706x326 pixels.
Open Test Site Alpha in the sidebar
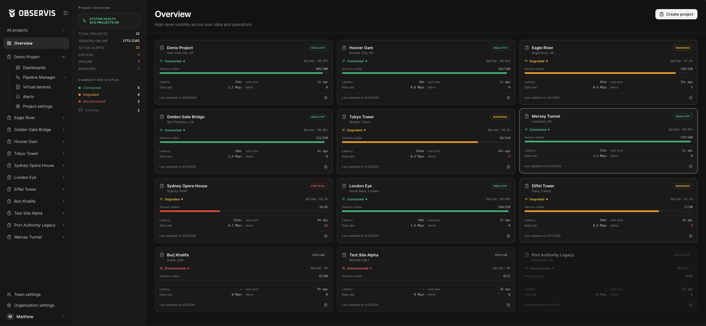pyautogui.click(x=36, y=213)
